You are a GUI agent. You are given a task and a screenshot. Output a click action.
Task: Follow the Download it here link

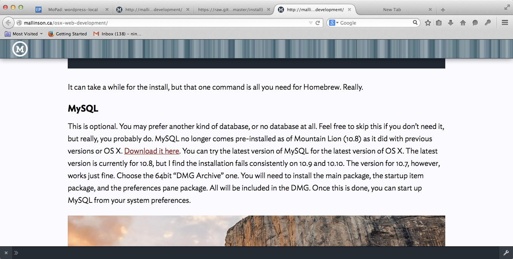(x=152, y=151)
